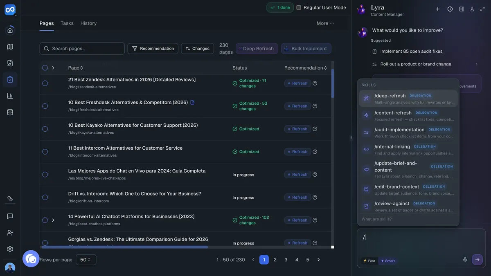Sort by the Recommendation column header
This screenshot has width=491, height=276.
pyautogui.click(x=306, y=68)
